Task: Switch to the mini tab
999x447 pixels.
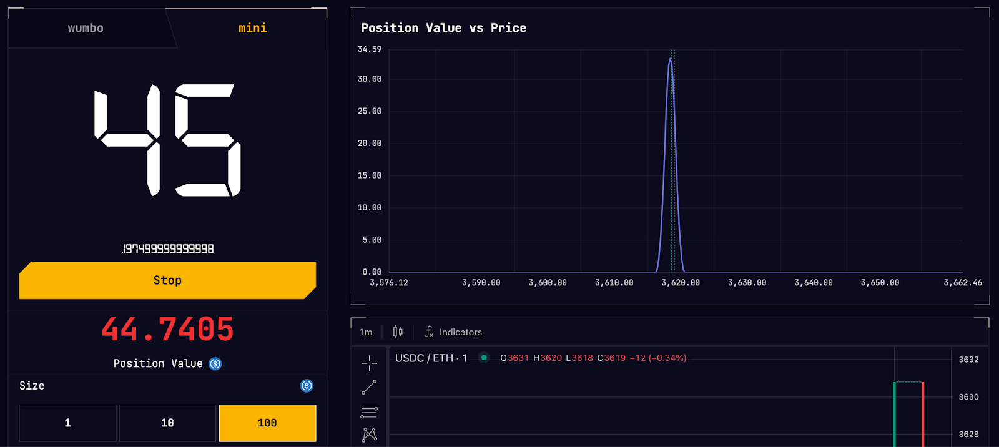Action: click(x=252, y=28)
